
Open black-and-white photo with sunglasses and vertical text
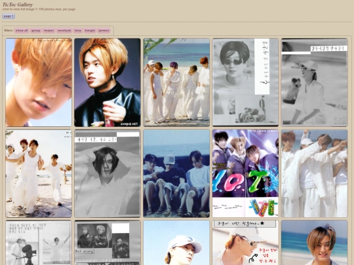[245, 82]
